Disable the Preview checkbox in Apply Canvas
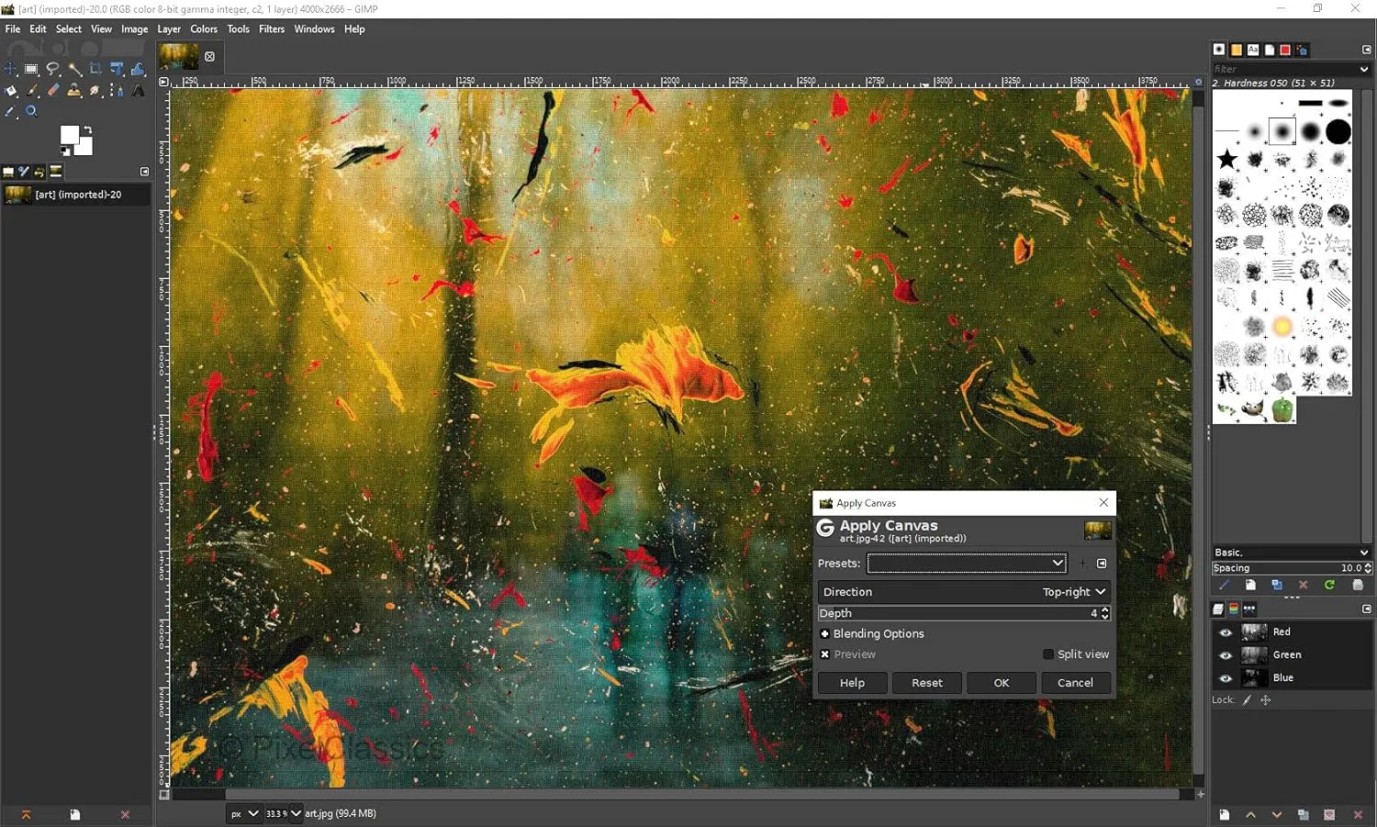 (x=825, y=654)
